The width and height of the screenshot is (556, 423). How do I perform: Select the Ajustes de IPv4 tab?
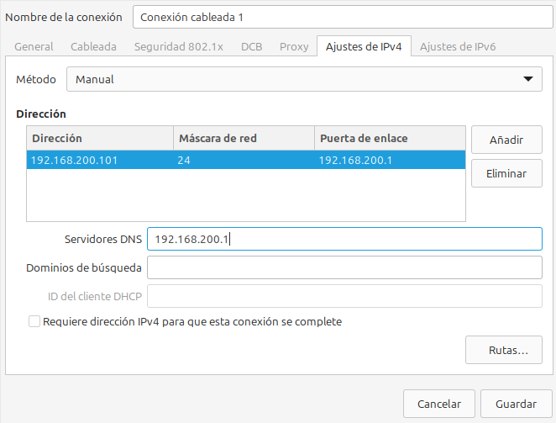(364, 47)
